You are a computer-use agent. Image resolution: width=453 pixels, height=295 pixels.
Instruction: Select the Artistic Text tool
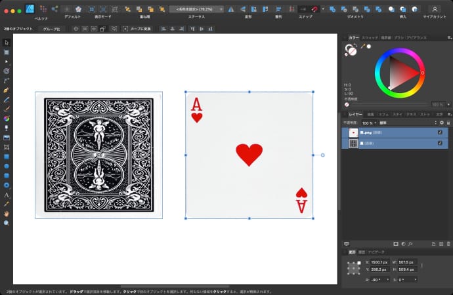(x=7, y=195)
